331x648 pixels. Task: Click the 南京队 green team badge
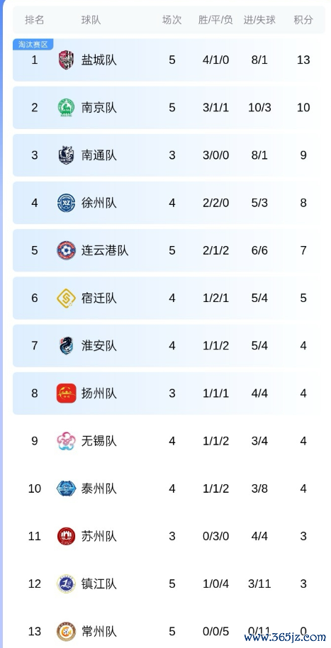point(66,108)
